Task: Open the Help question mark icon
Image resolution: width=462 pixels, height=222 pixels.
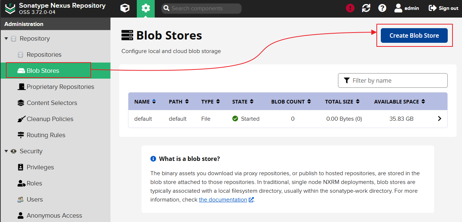Action: point(382,8)
